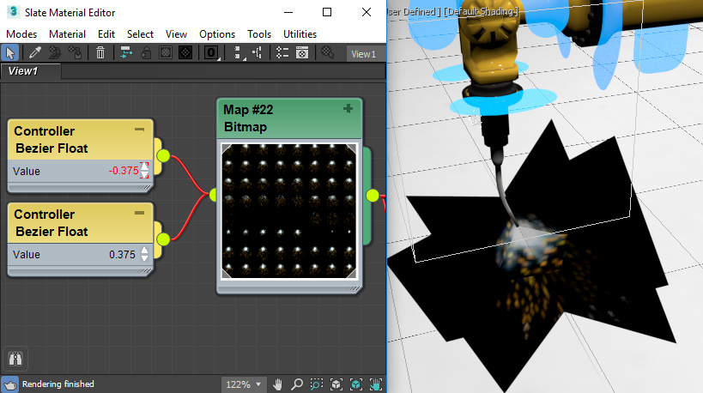Image resolution: width=703 pixels, height=393 pixels.
Task: Click Put Material to Scene icon
Action: 55,53
